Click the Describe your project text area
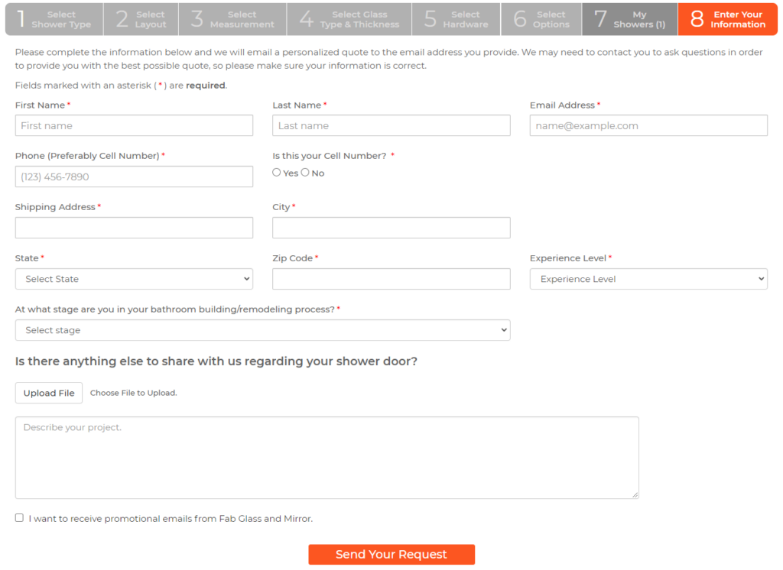 327,456
